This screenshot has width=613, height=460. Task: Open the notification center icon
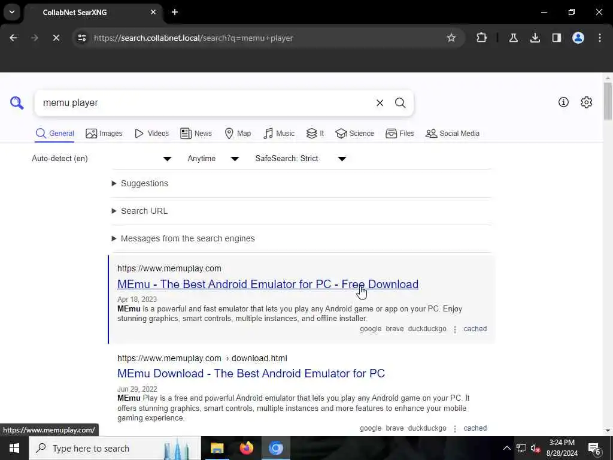click(x=594, y=449)
